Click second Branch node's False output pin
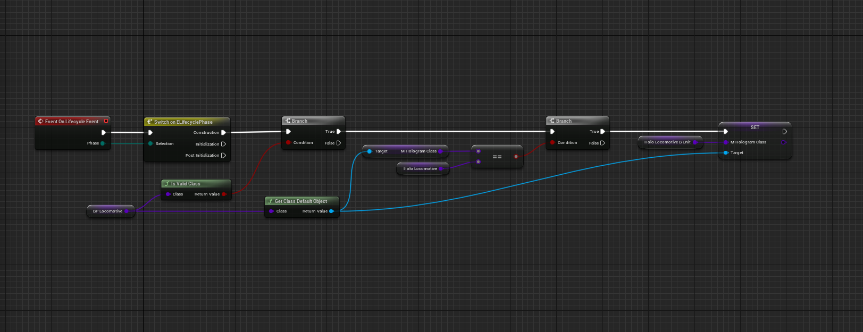Viewport: 863px width, 332px height. 603,143
